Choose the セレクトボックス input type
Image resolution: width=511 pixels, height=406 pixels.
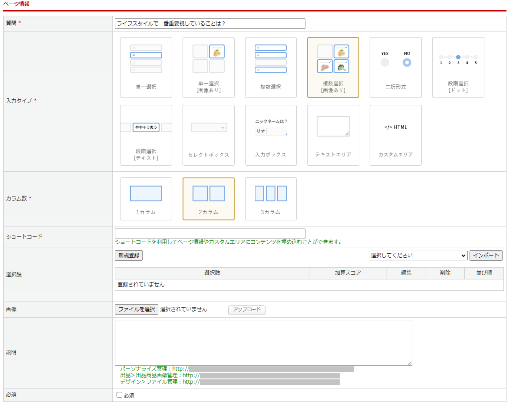[208, 135]
